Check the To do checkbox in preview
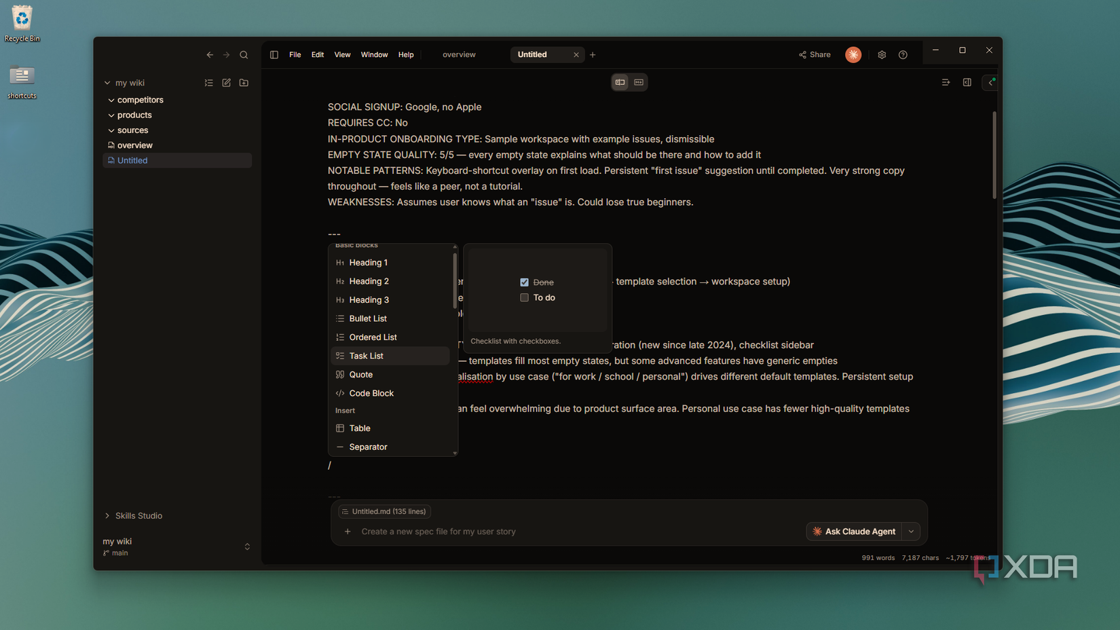The width and height of the screenshot is (1120, 630). pyautogui.click(x=524, y=298)
